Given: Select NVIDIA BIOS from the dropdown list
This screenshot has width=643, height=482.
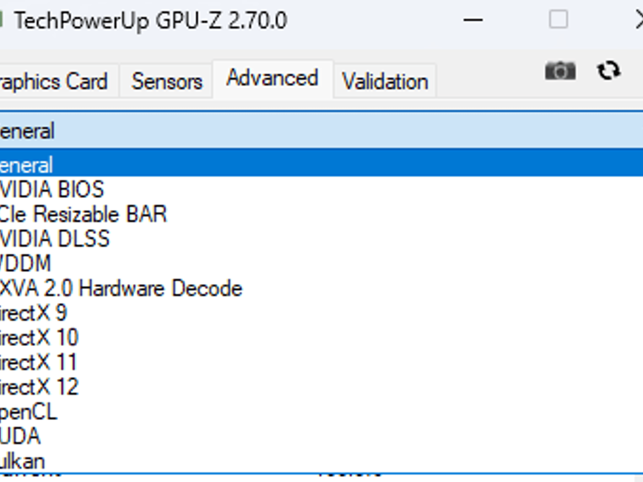Looking at the screenshot, I should pyautogui.click(x=321, y=189).
